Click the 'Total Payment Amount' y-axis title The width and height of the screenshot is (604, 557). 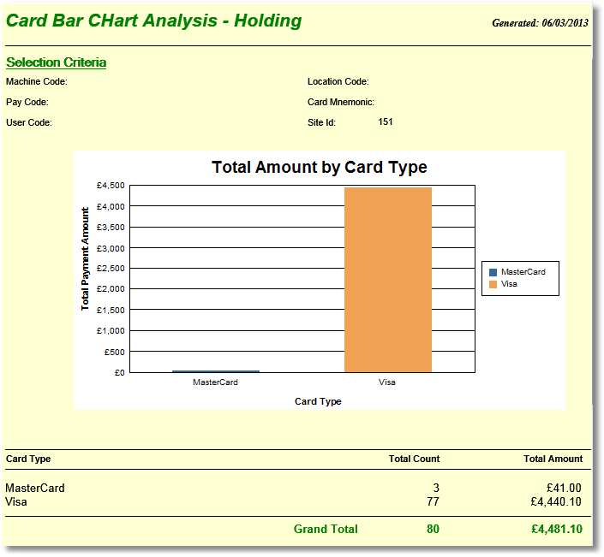85,258
